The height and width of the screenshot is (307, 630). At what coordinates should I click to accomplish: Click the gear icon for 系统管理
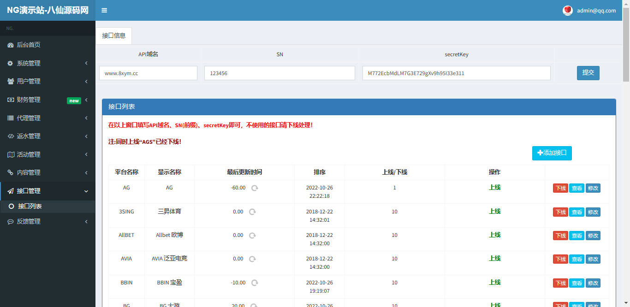pyautogui.click(x=10, y=63)
